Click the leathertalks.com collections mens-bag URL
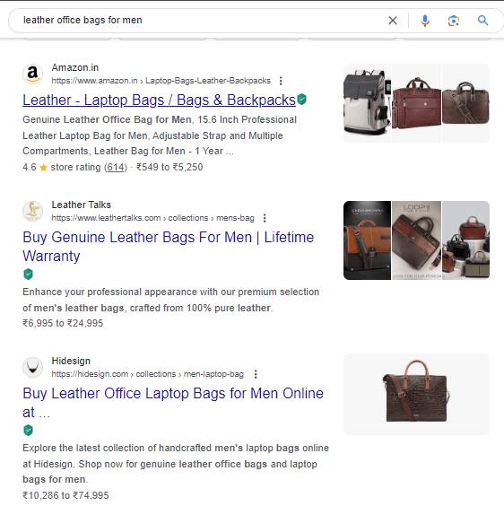The height and width of the screenshot is (506, 504). 153,218
